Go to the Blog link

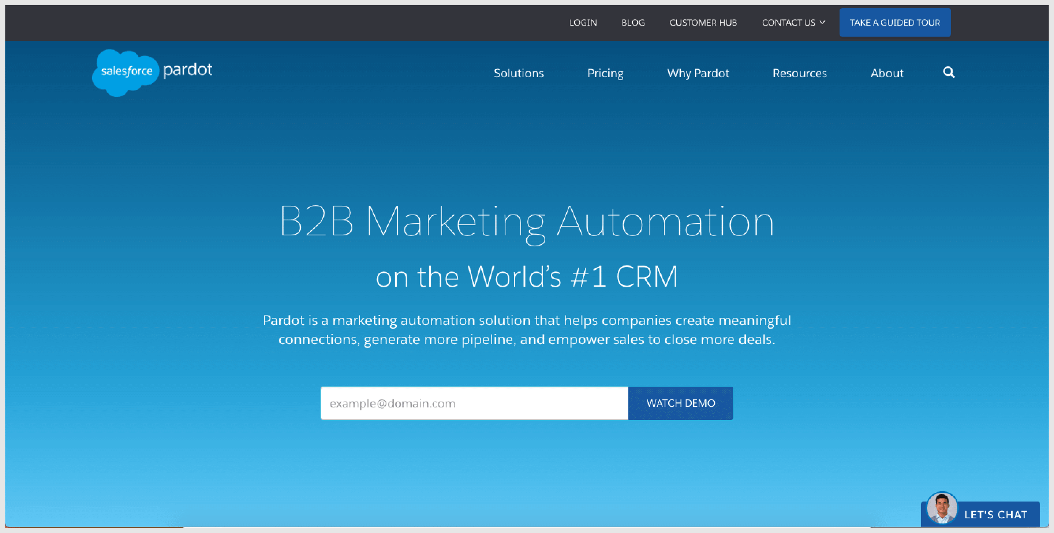coord(633,23)
